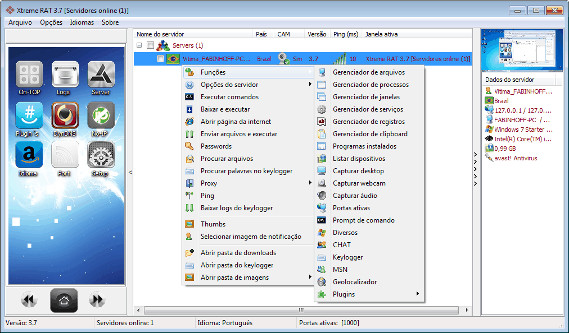569x333 pixels.
Task: Select Diversos entry
Action: [x=369, y=233]
